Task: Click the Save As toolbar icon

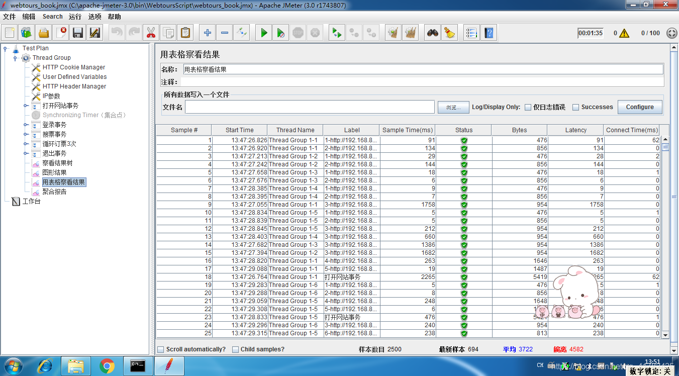Action: pos(95,33)
